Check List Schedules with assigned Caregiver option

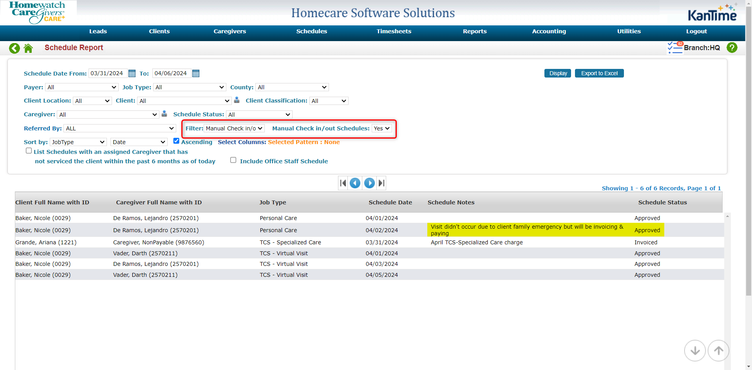29,151
